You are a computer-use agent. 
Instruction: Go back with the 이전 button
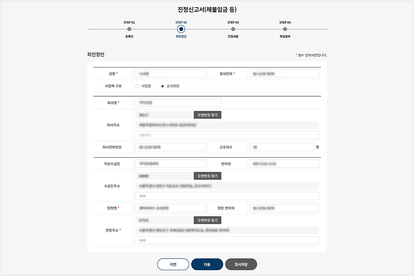click(x=173, y=264)
